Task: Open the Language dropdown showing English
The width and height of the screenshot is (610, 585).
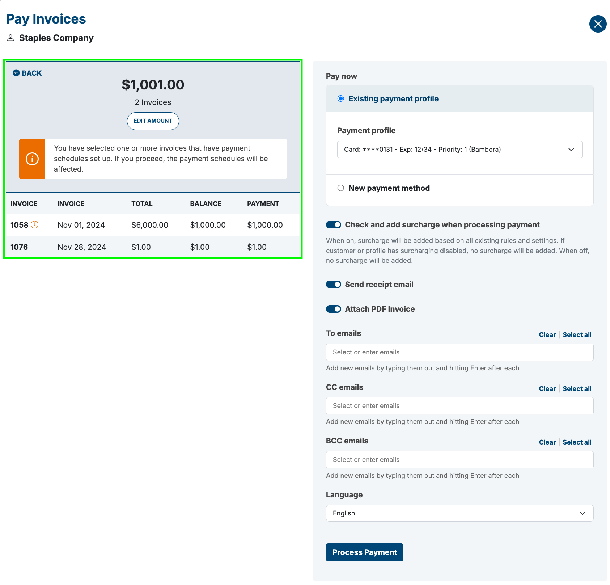Action: 459,513
